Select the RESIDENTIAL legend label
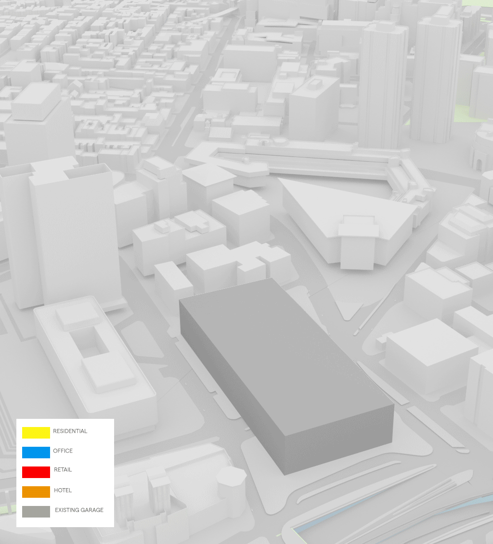The width and height of the screenshot is (493, 544). click(x=70, y=431)
